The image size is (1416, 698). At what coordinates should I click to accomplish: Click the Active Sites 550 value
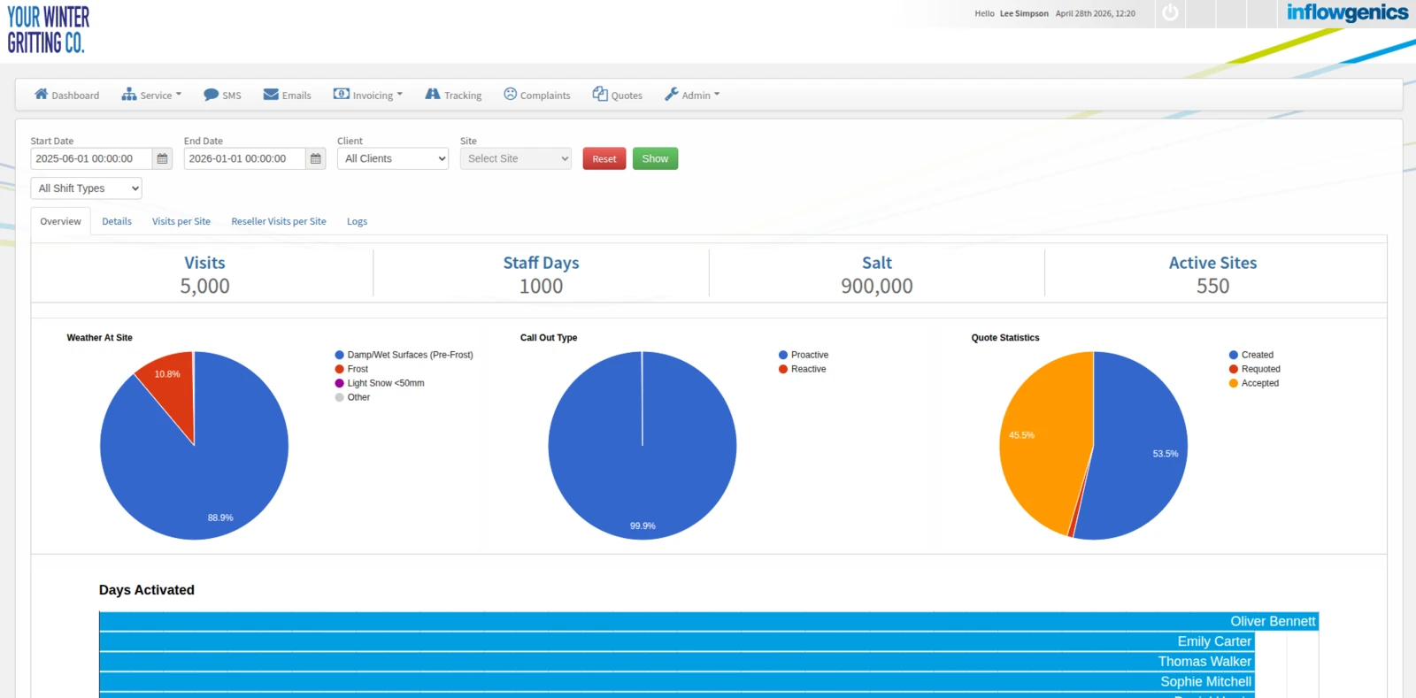[x=1212, y=287]
